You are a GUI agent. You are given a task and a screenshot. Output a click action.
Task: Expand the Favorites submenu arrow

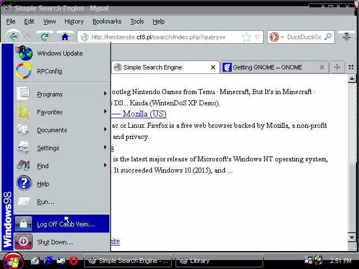click(x=105, y=112)
